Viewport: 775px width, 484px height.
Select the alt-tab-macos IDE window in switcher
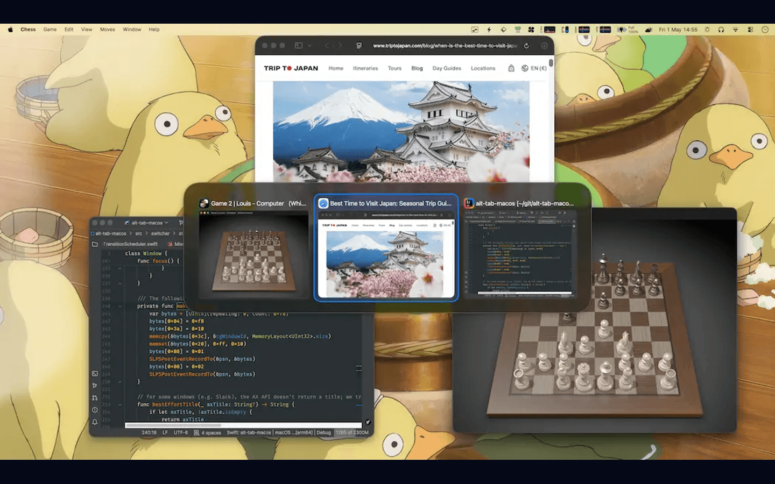point(520,247)
